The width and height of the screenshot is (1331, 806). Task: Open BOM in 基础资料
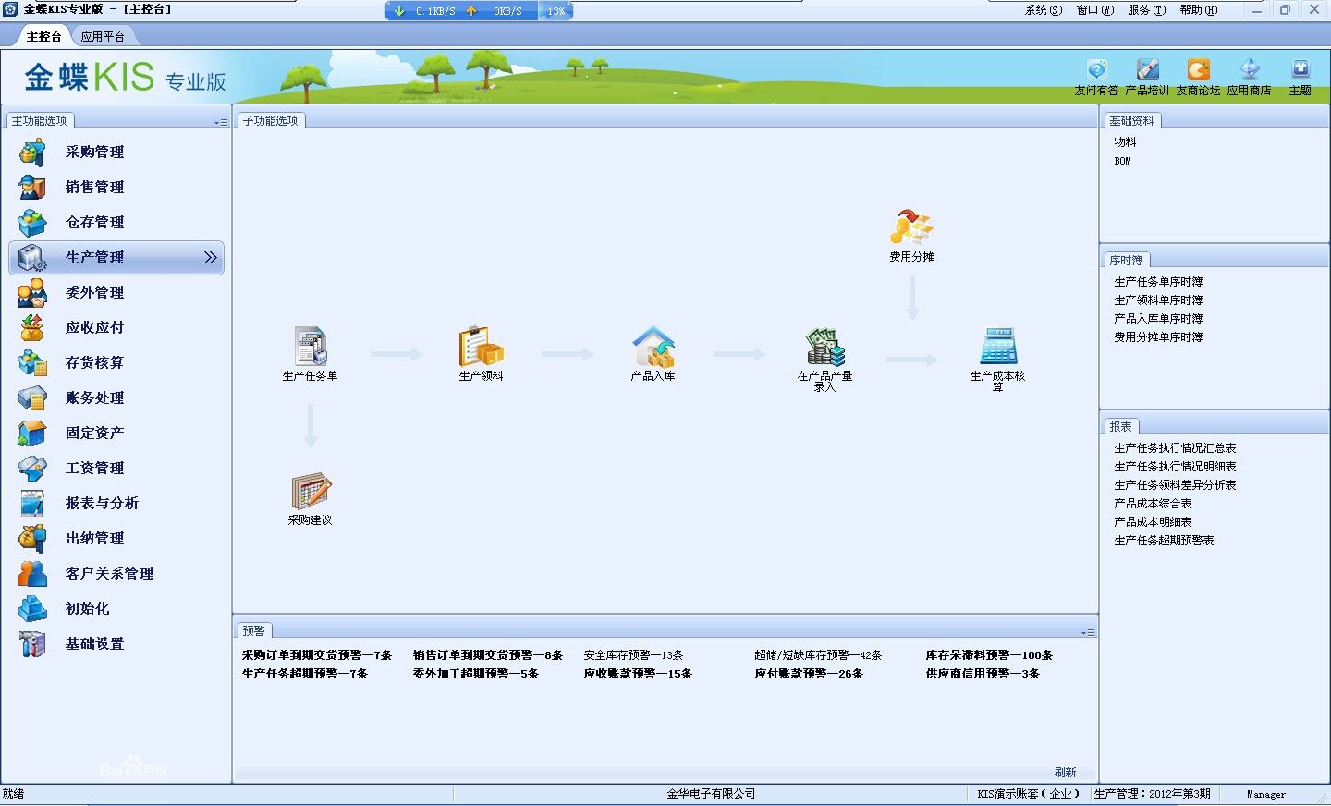click(x=1122, y=161)
